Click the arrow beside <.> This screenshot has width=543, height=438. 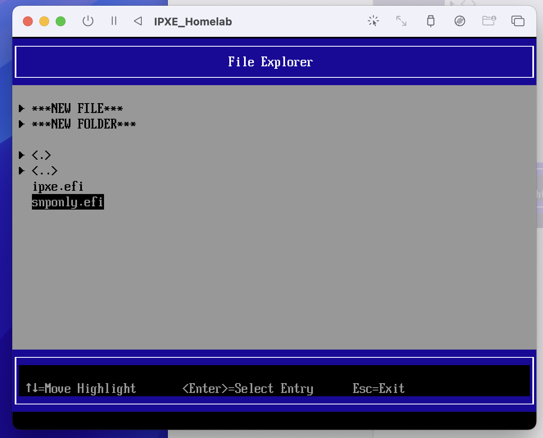pyautogui.click(x=22, y=155)
